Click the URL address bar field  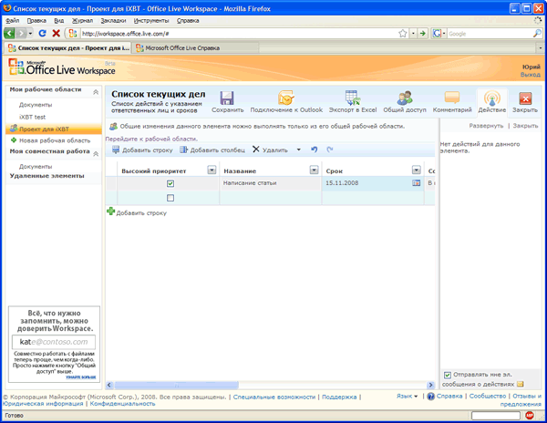pyautogui.click(x=239, y=34)
